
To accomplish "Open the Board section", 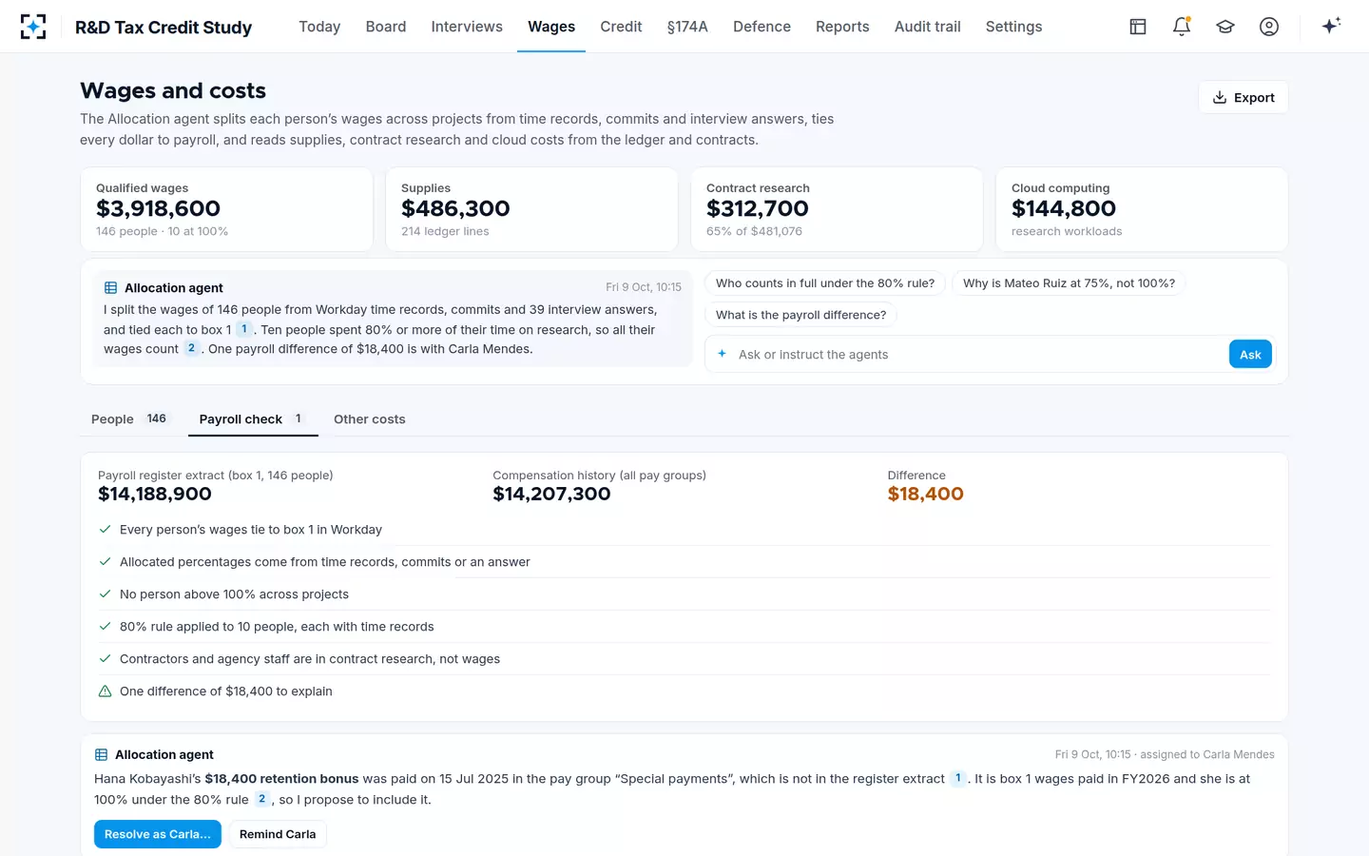I will pos(386,27).
